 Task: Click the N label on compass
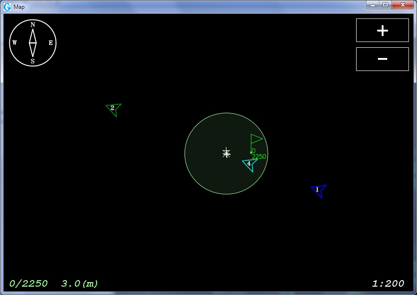(33, 25)
